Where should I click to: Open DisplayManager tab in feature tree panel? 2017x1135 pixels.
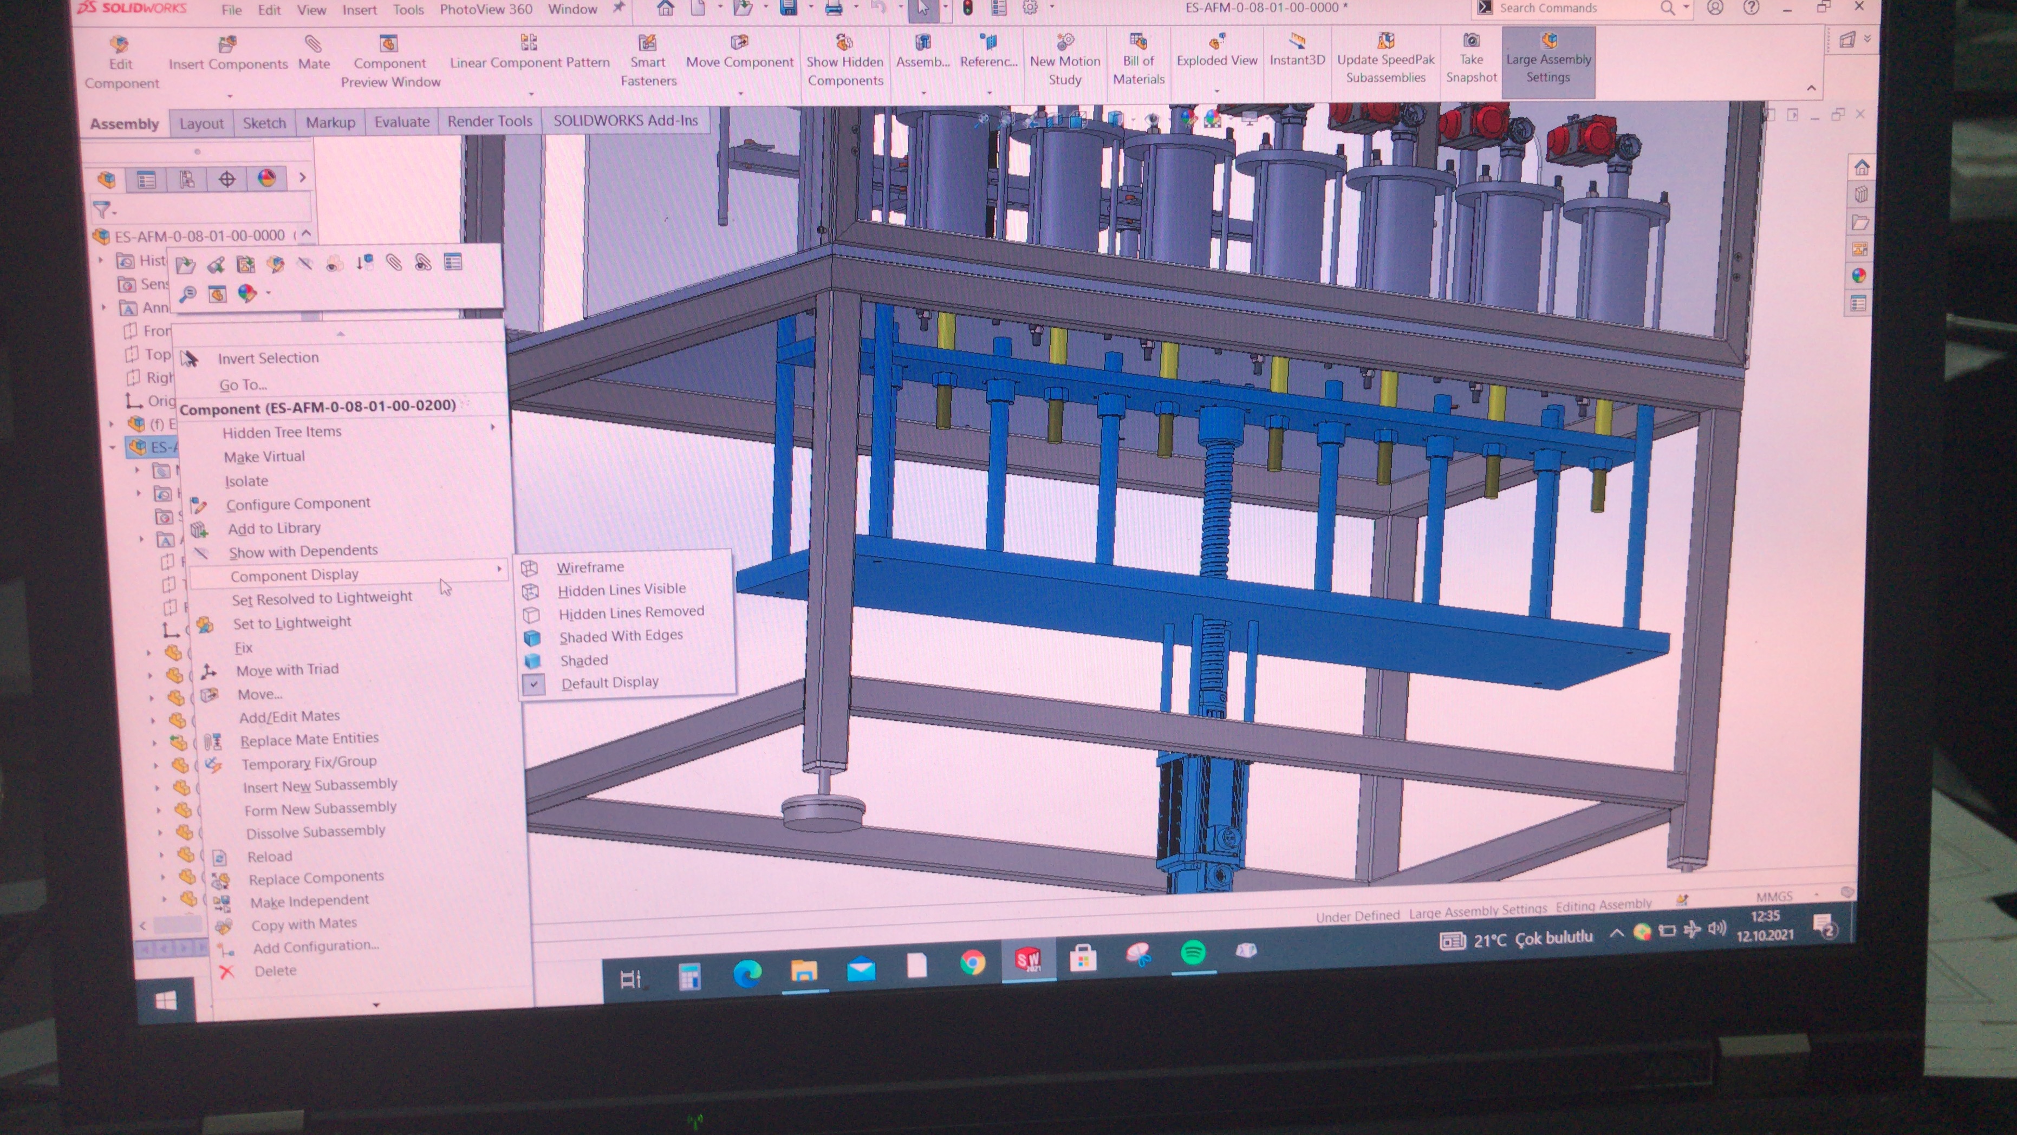point(266,179)
